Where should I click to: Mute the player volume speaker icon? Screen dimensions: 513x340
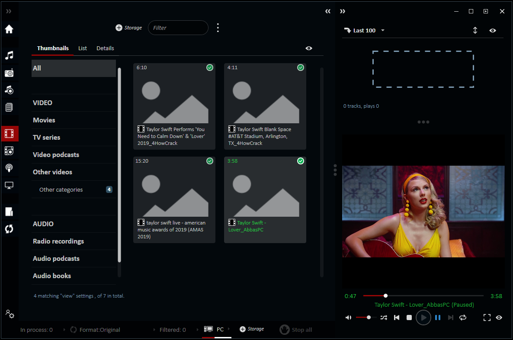coord(349,318)
